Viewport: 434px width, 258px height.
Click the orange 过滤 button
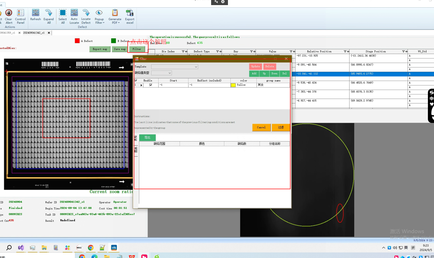pyautogui.click(x=281, y=127)
